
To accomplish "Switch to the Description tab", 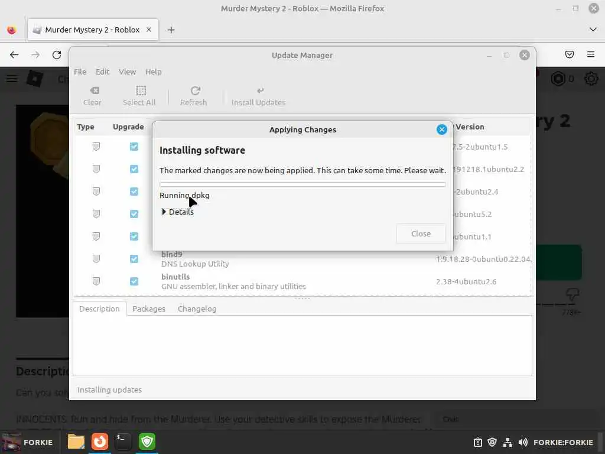I will [x=99, y=309].
